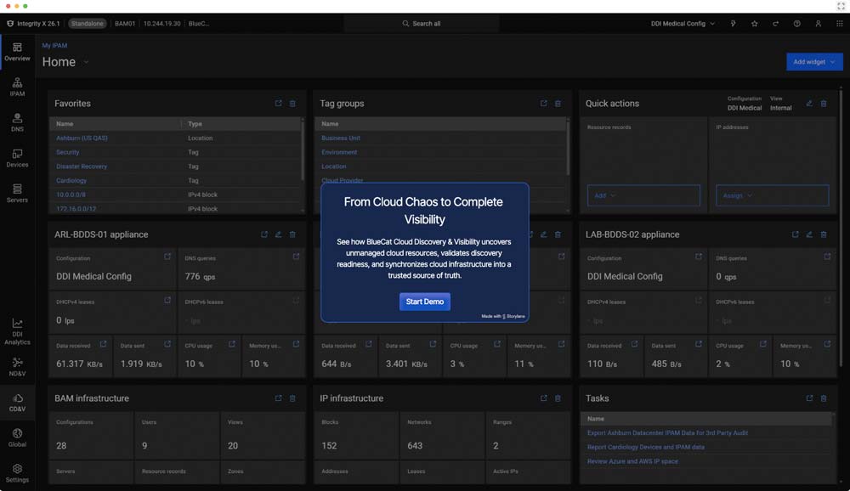Edit the Quick actions widget

pos(809,103)
